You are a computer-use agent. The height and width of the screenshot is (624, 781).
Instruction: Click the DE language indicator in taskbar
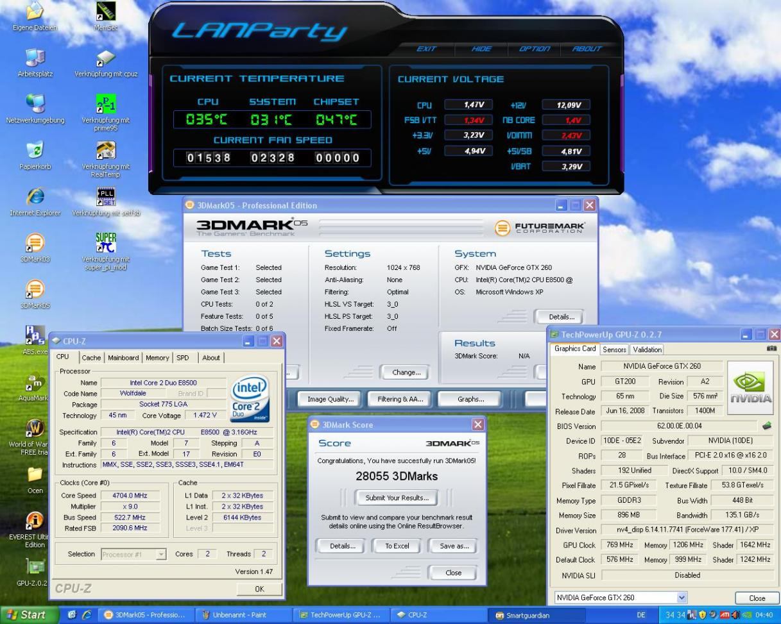coord(642,616)
